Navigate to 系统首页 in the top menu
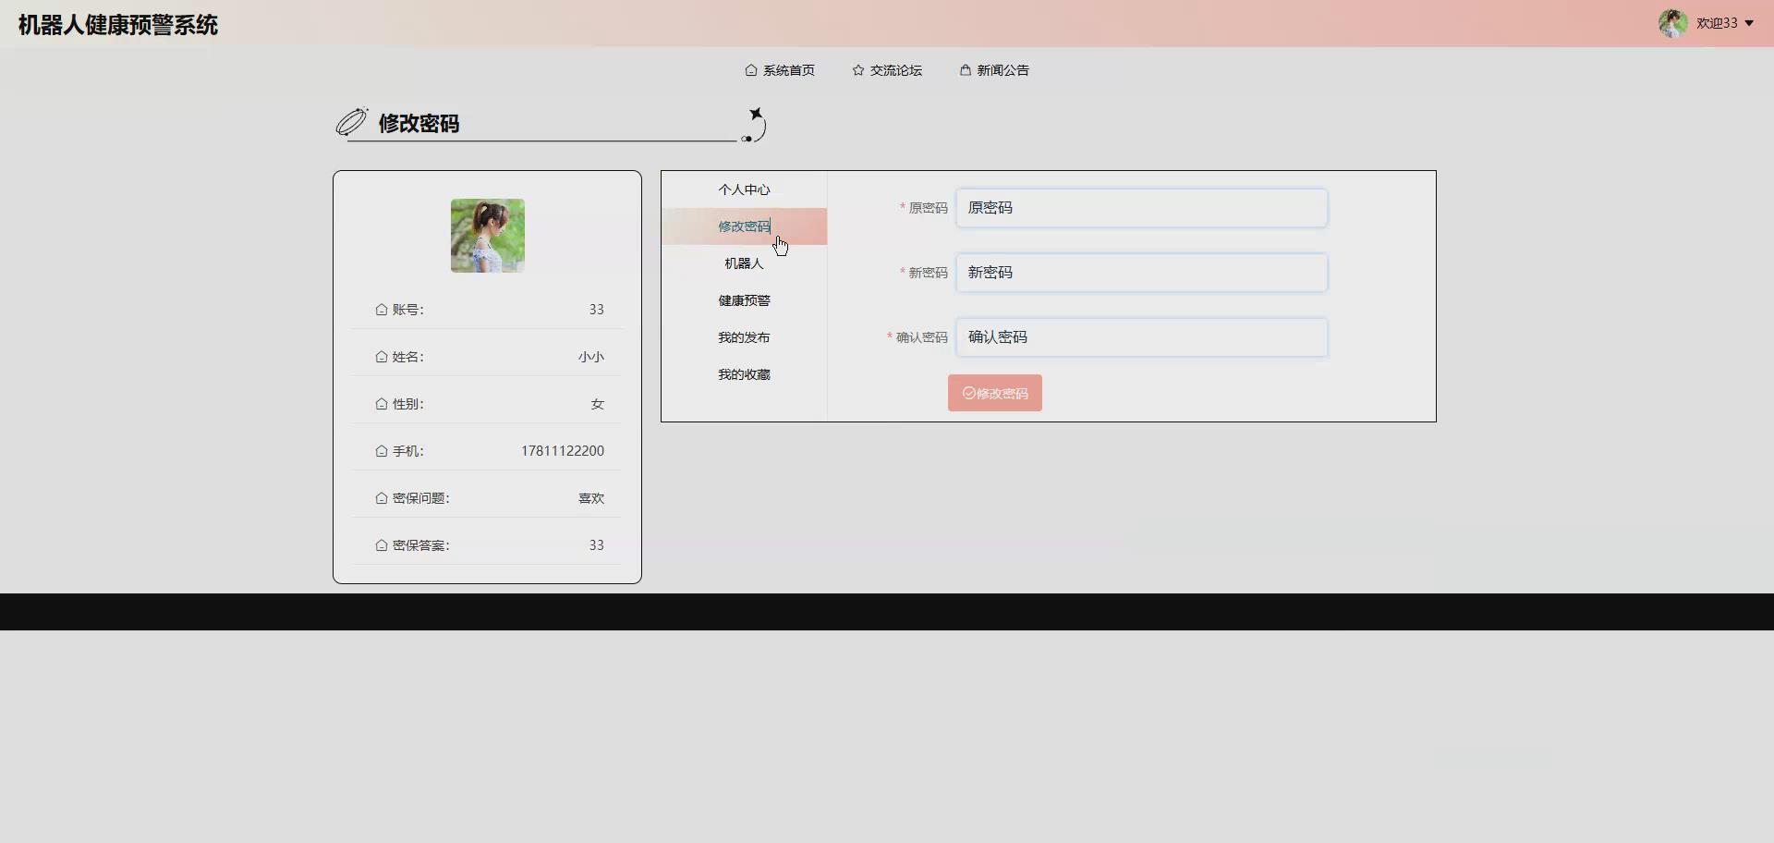Screen dimensions: 1774x843 click(788, 69)
